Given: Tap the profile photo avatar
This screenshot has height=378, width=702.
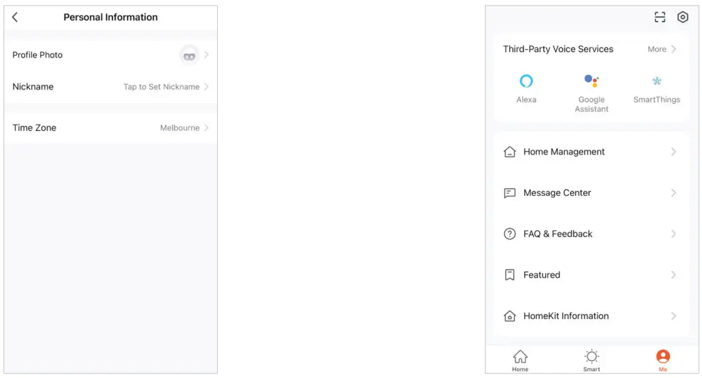Looking at the screenshot, I should point(189,56).
